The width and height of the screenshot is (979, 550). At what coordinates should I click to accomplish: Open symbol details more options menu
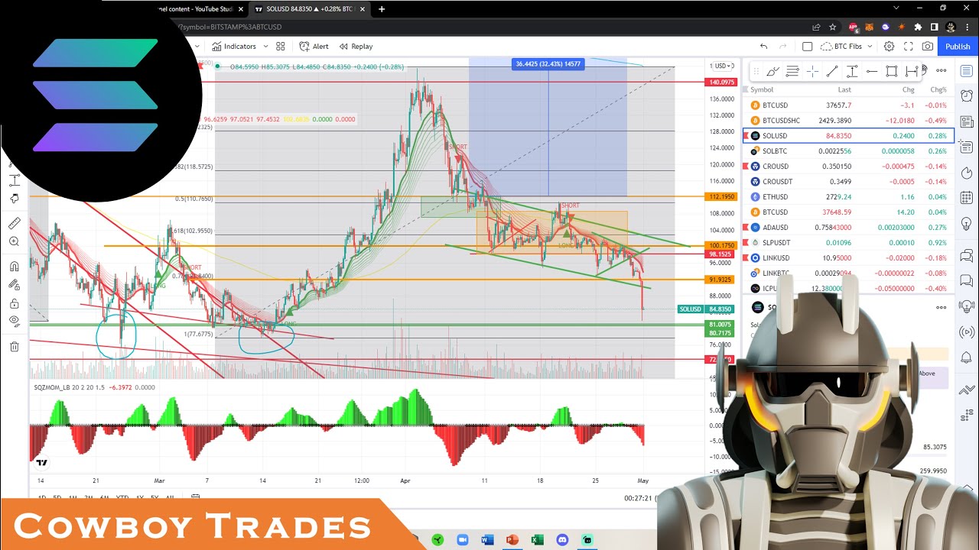tap(942, 307)
